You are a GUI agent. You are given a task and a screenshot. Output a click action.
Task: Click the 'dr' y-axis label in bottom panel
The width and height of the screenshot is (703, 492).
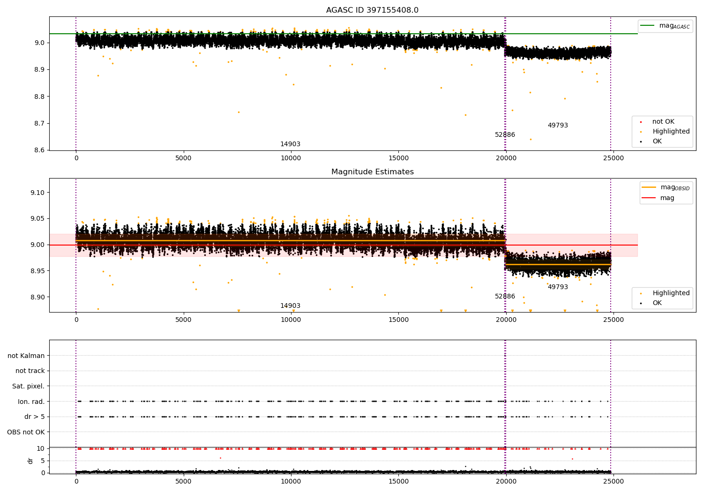[x=30, y=461]
